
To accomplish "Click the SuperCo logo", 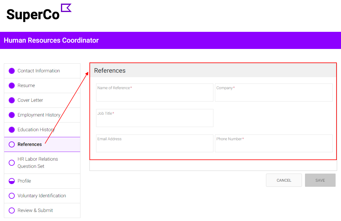I will point(39,13).
